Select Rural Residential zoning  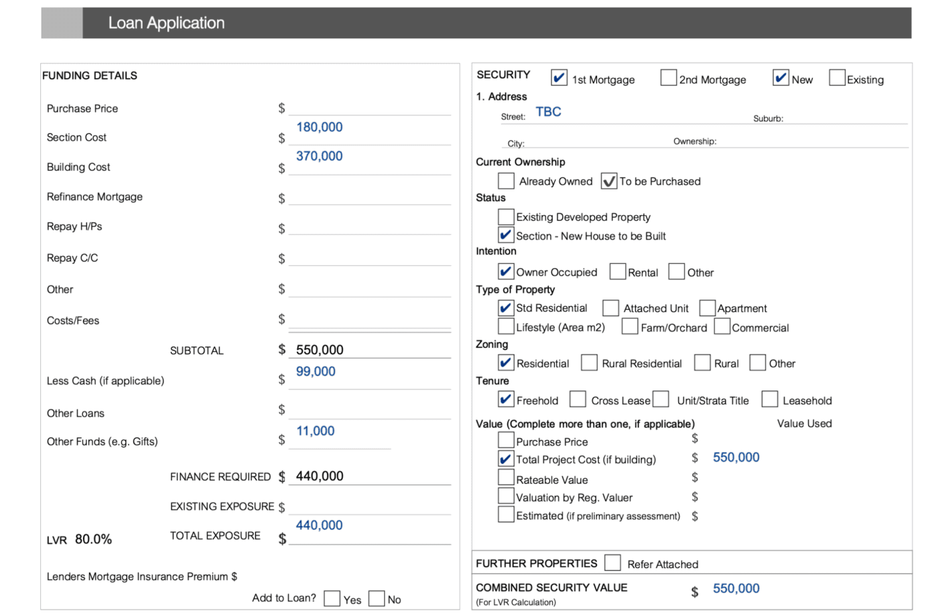[x=589, y=362]
